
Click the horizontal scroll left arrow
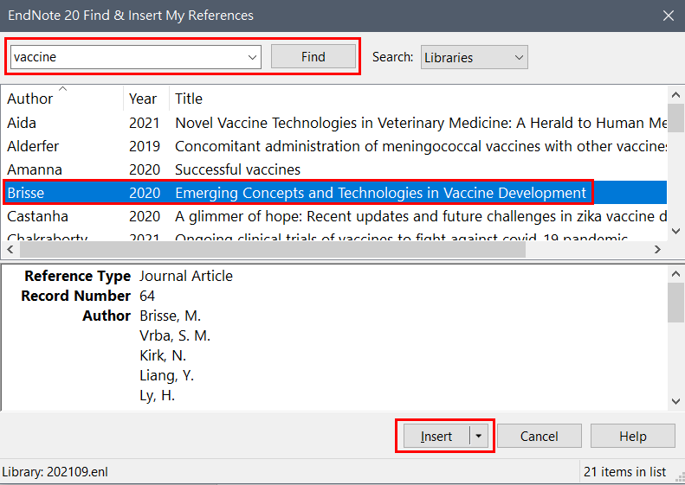click(10, 250)
